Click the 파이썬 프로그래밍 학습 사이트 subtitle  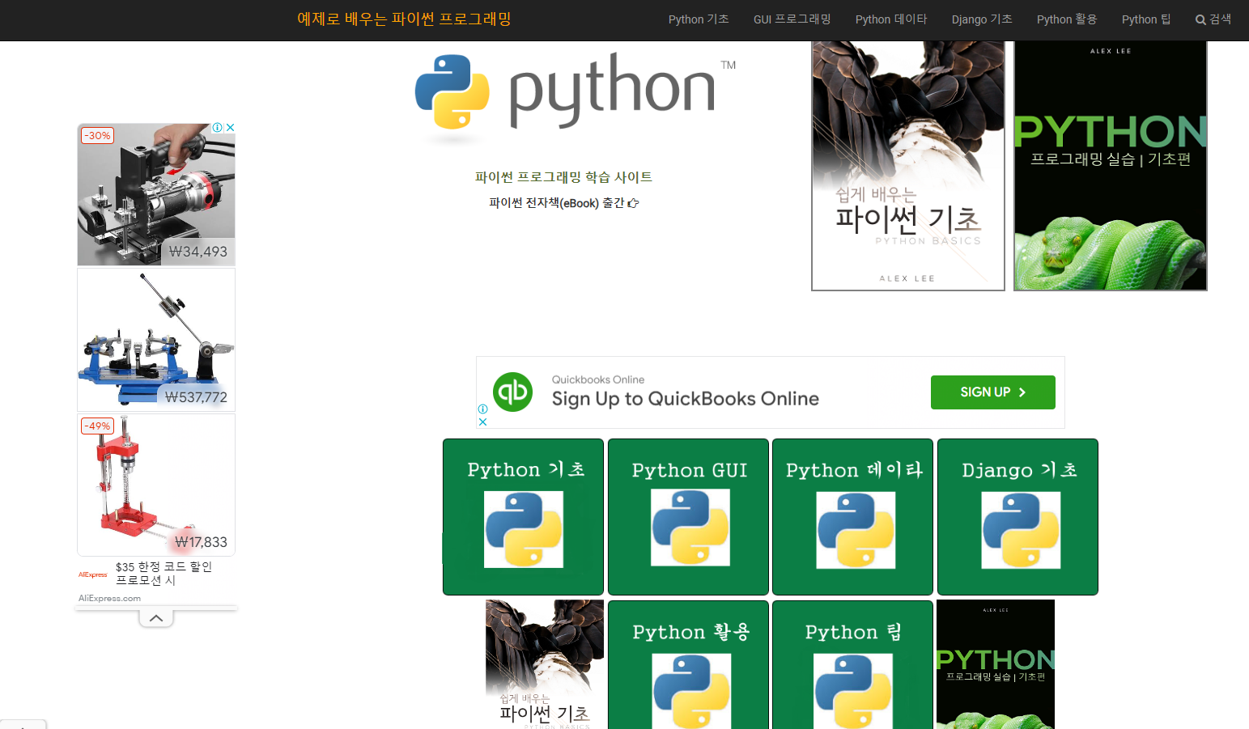pyautogui.click(x=563, y=177)
